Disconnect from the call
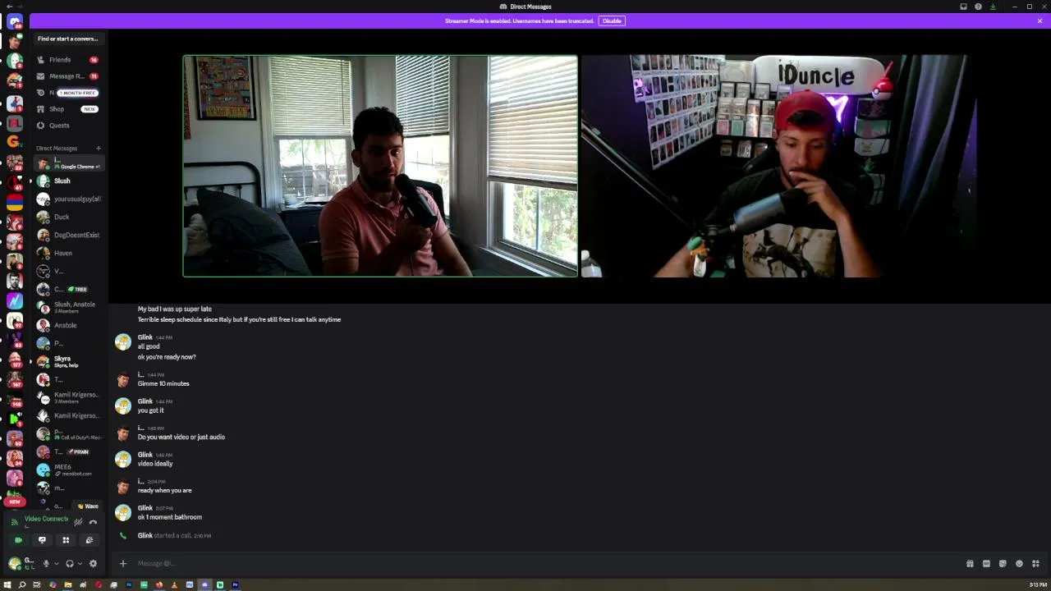The height and width of the screenshot is (591, 1051). pos(93,522)
